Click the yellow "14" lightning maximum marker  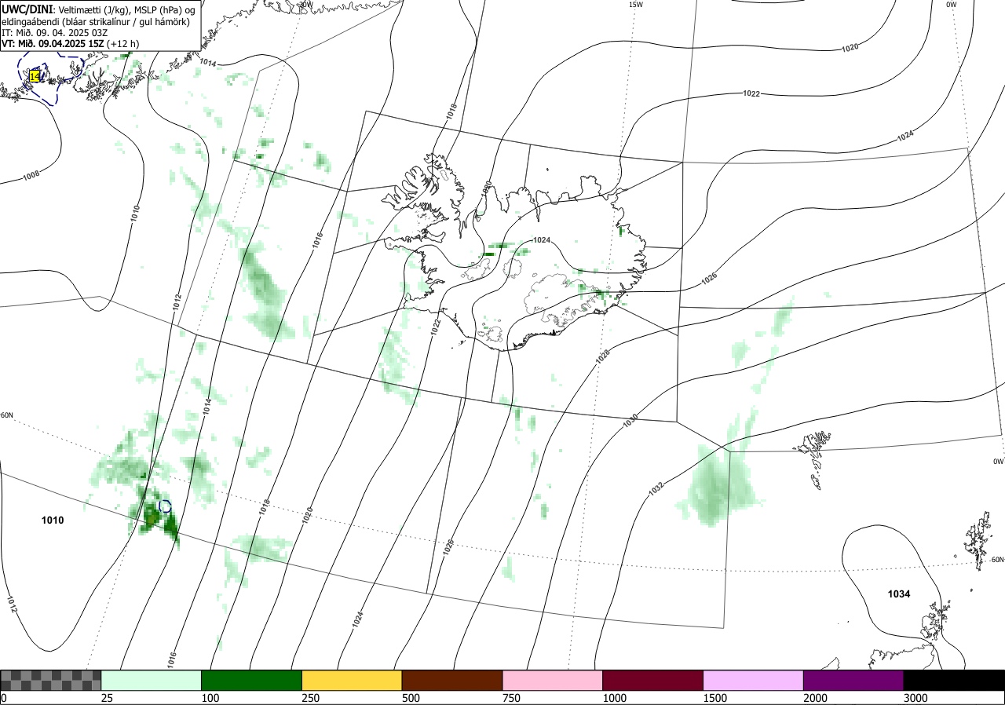pyautogui.click(x=35, y=76)
